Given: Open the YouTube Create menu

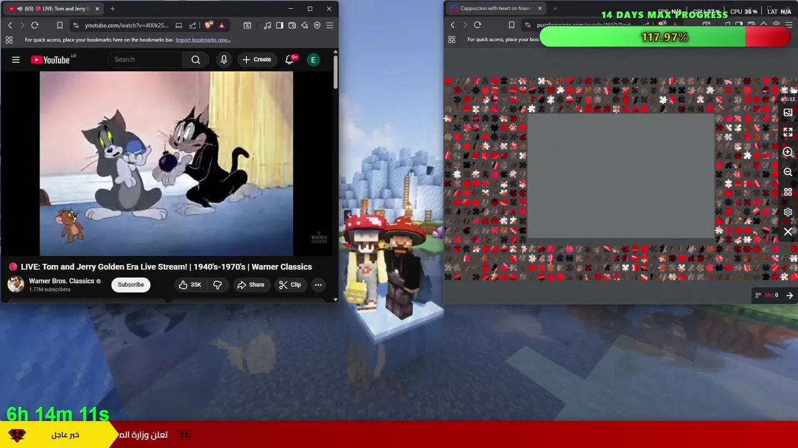Looking at the screenshot, I should coord(256,60).
